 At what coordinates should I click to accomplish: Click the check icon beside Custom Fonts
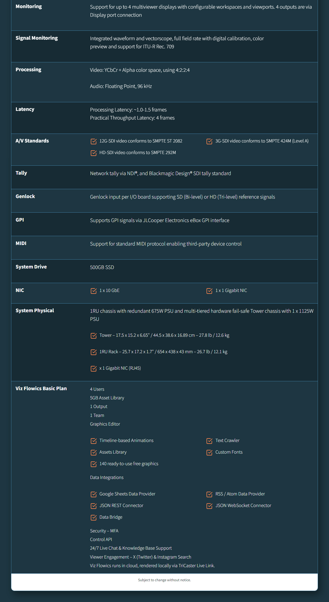(x=209, y=452)
